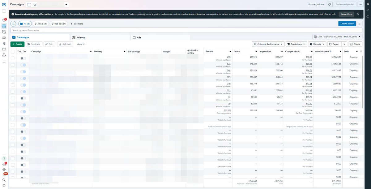Open the ad account selector dropdown
Image resolution: width=371 pixels, height=189 pixels.
tap(51, 5)
